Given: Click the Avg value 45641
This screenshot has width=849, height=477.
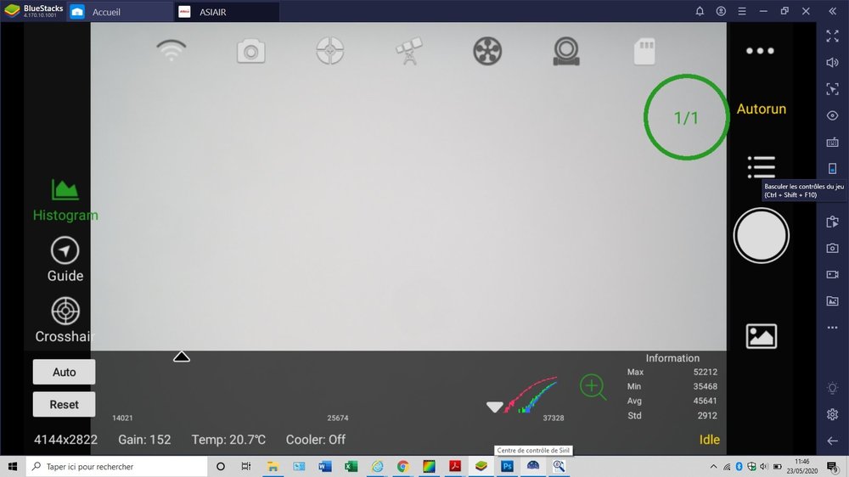Looking at the screenshot, I should [x=705, y=401].
